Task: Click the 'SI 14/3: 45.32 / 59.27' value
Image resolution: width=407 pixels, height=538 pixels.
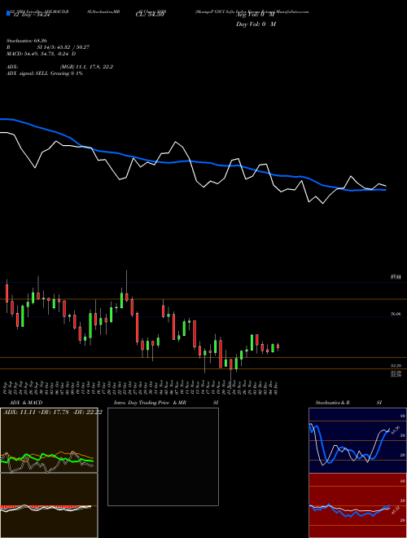Action: point(63,47)
